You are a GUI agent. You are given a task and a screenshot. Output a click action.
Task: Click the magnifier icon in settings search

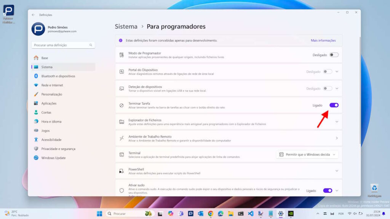click(91, 45)
